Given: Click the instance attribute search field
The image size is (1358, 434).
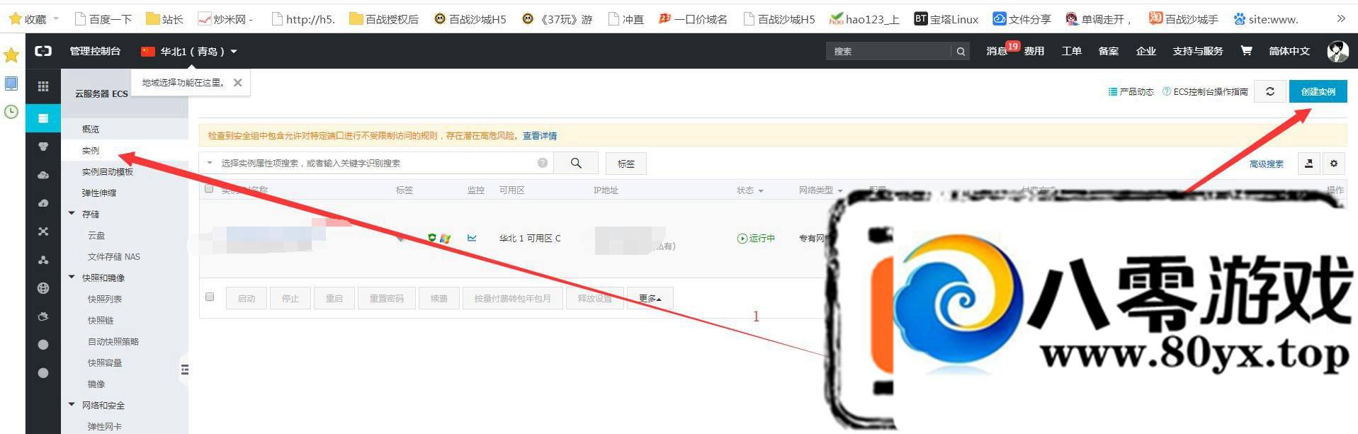Looking at the screenshot, I should 375,164.
